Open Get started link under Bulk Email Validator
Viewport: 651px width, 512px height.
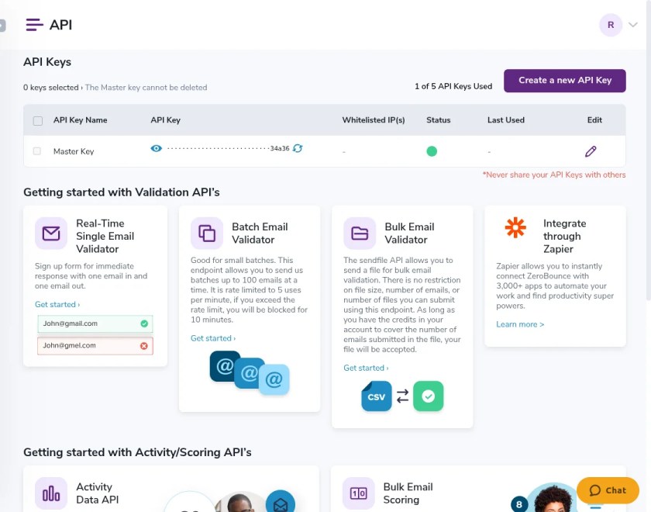pos(366,368)
